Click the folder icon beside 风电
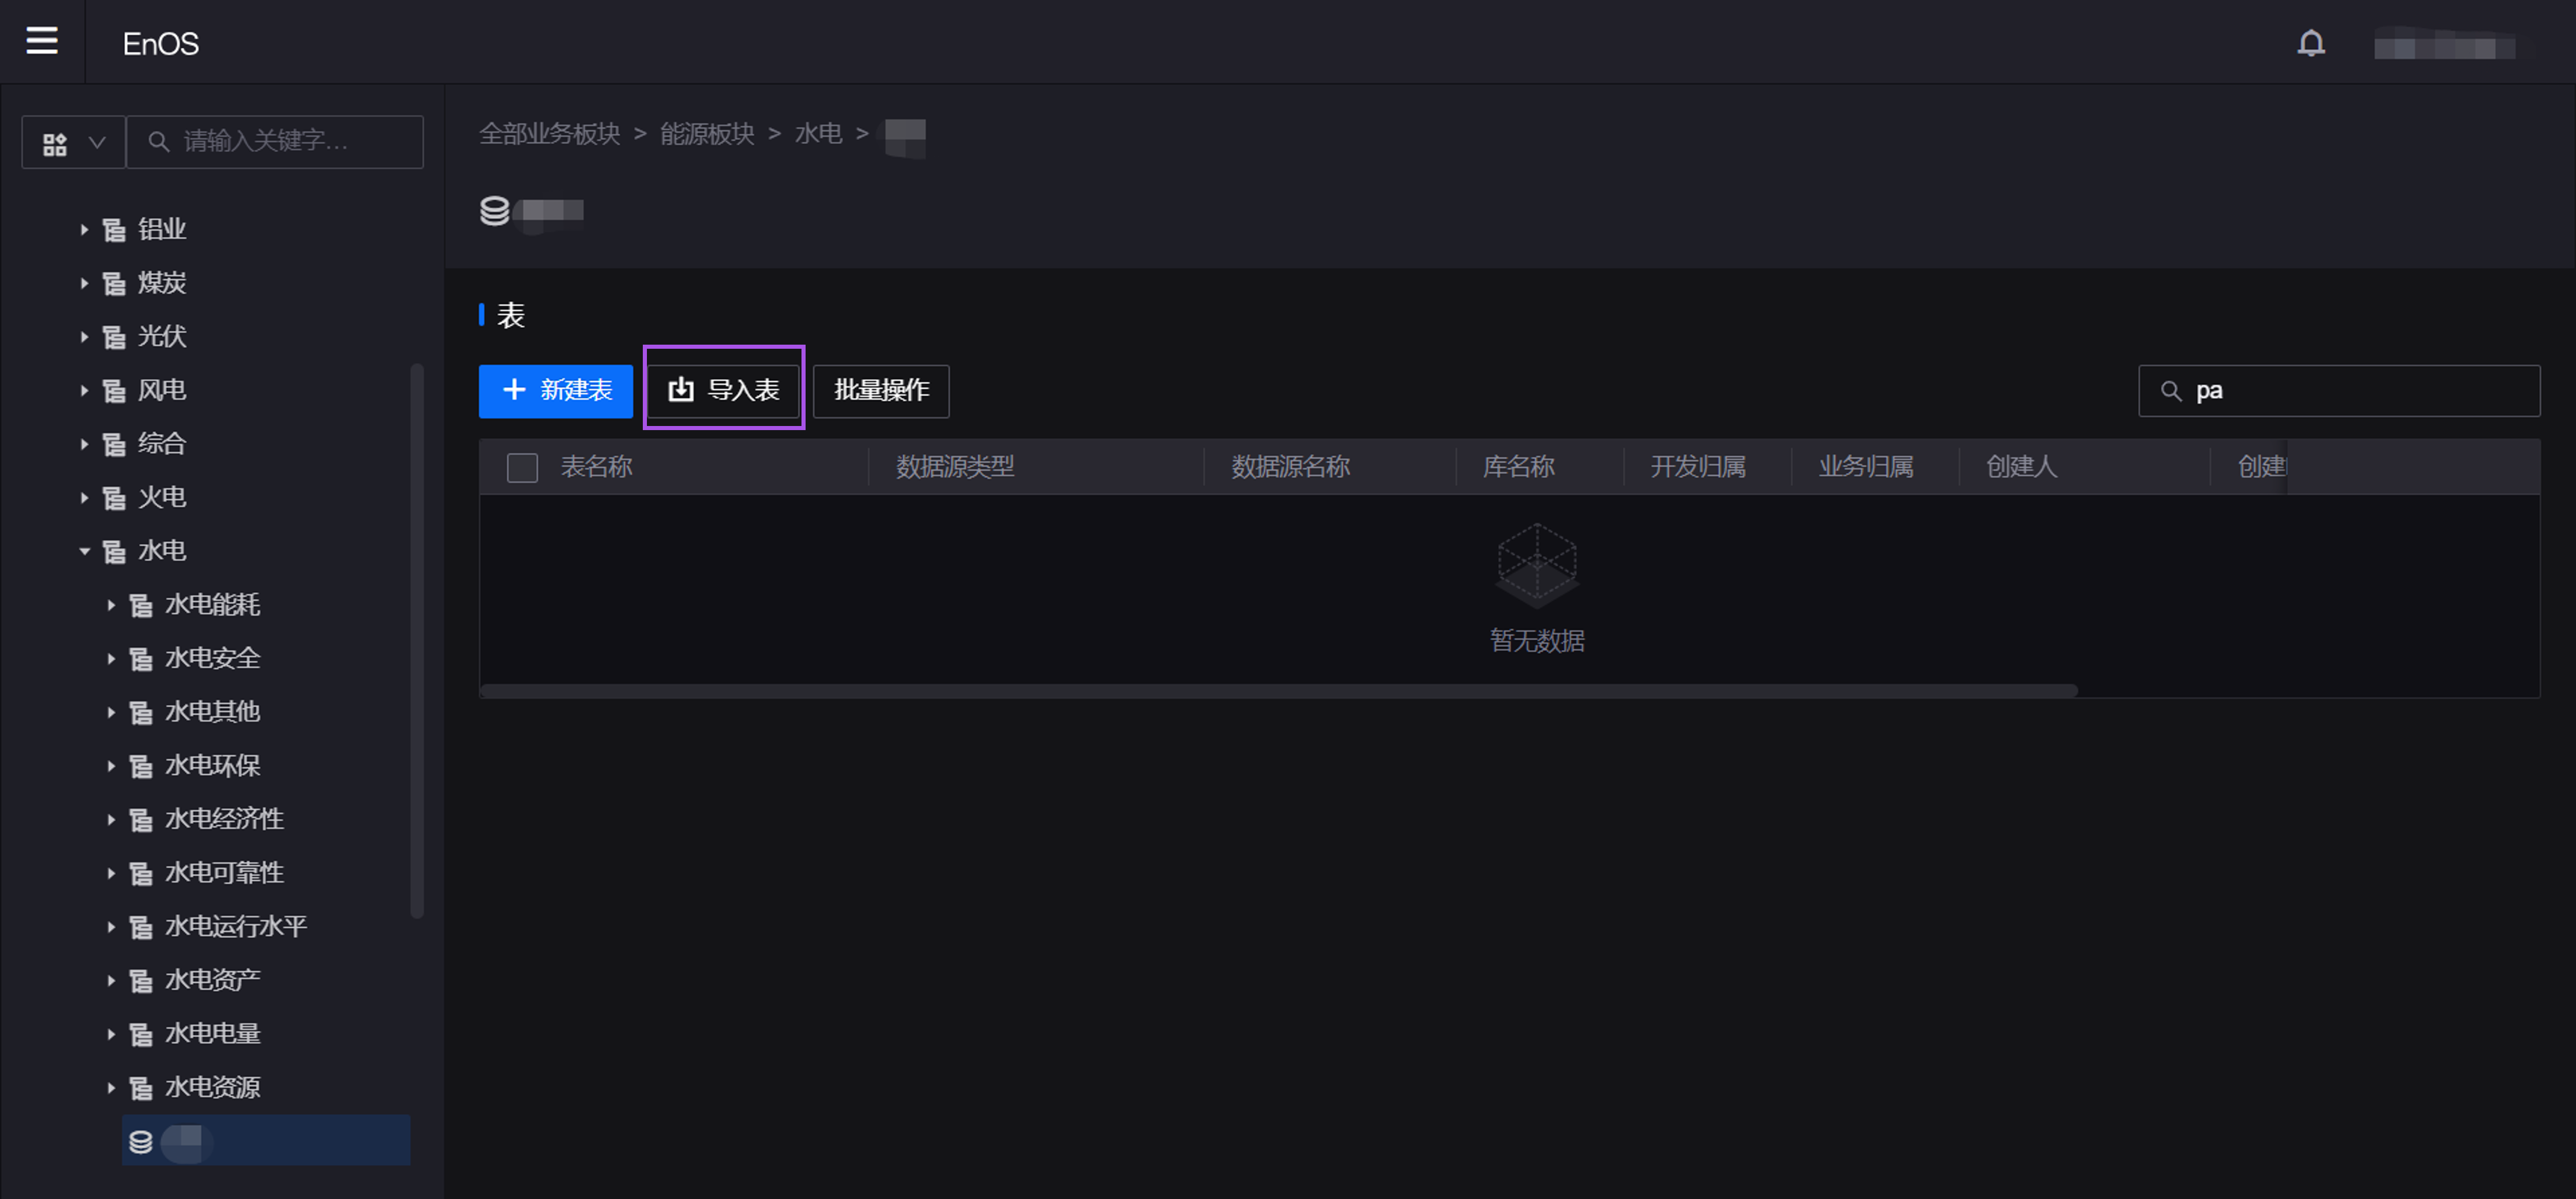This screenshot has width=2576, height=1199. click(x=114, y=391)
